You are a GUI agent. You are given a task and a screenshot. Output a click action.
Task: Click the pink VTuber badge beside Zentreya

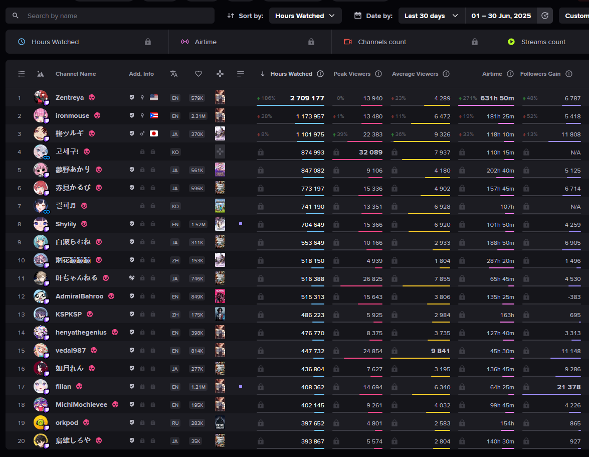tap(92, 98)
